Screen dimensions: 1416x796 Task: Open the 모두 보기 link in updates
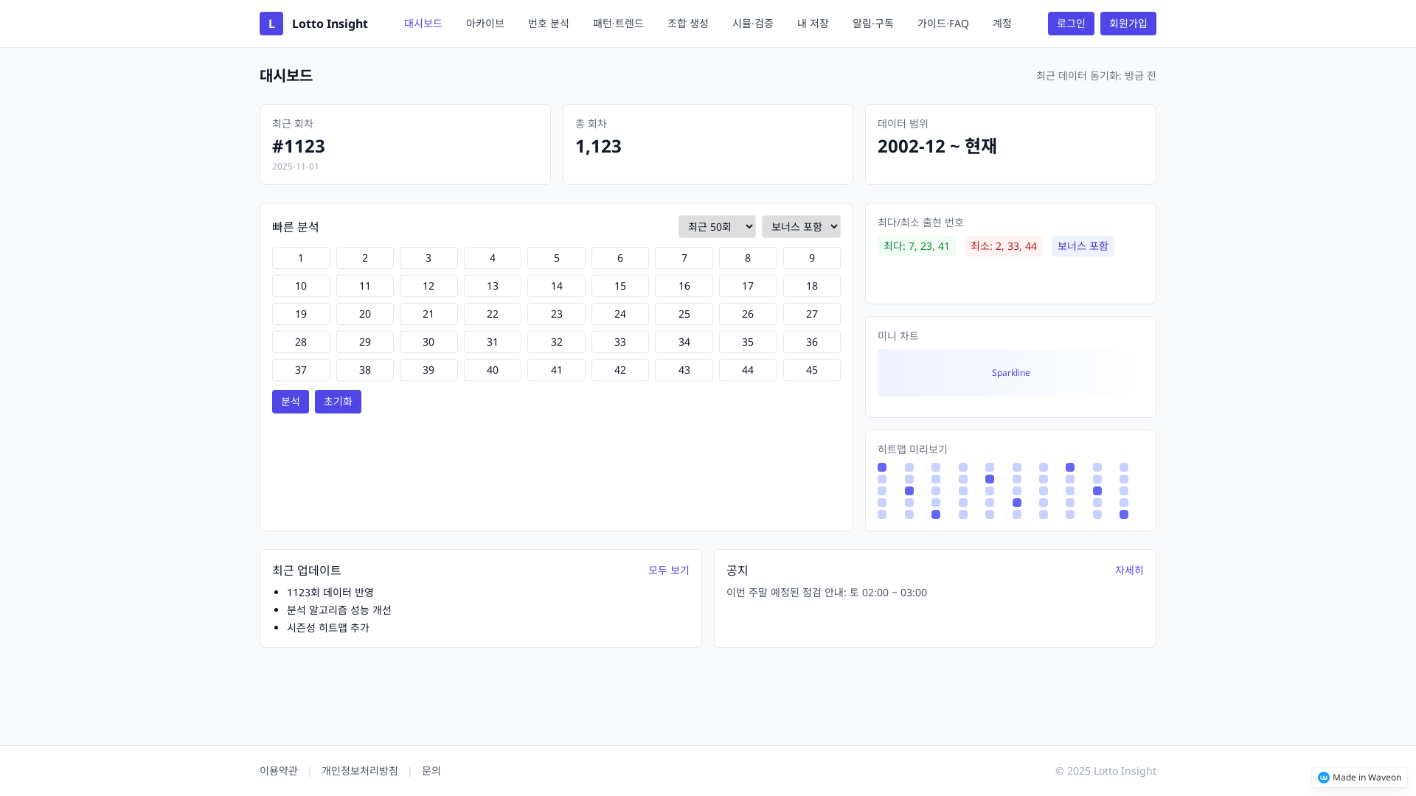(x=668, y=570)
